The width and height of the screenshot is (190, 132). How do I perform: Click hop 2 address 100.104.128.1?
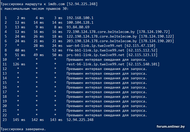point(80,22)
